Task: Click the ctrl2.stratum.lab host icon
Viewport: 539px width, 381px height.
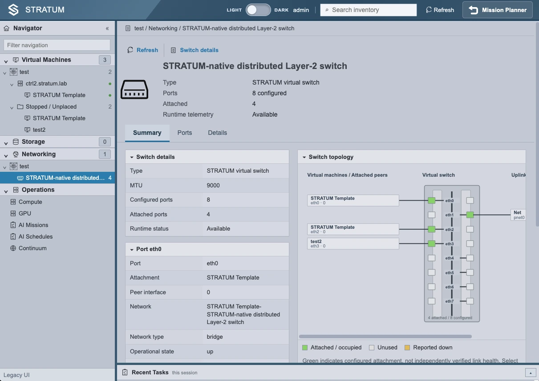Action: click(20, 83)
